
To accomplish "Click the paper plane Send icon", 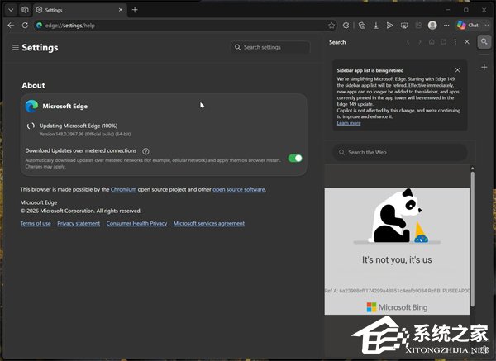I will click(389, 26).
